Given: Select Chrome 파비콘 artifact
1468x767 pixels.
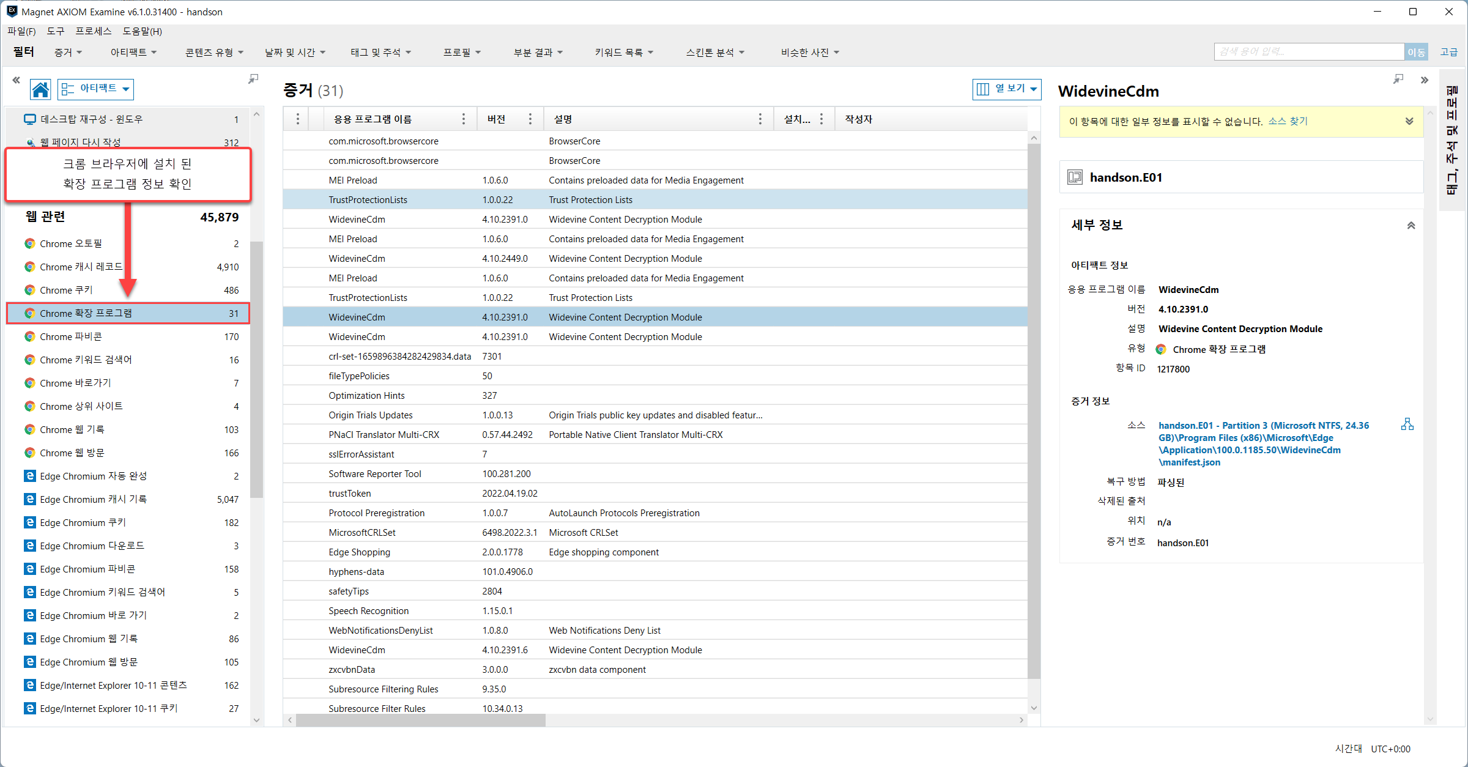Looking at the screenshot, I should 128,336.
